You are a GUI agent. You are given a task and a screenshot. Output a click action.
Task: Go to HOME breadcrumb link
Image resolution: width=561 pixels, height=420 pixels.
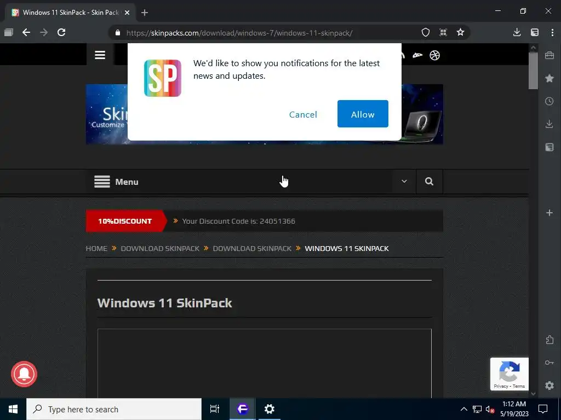(96, 249)
